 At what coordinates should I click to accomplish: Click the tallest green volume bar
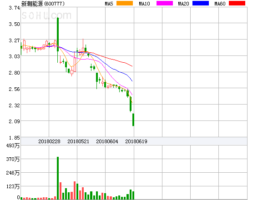(58, 178)
